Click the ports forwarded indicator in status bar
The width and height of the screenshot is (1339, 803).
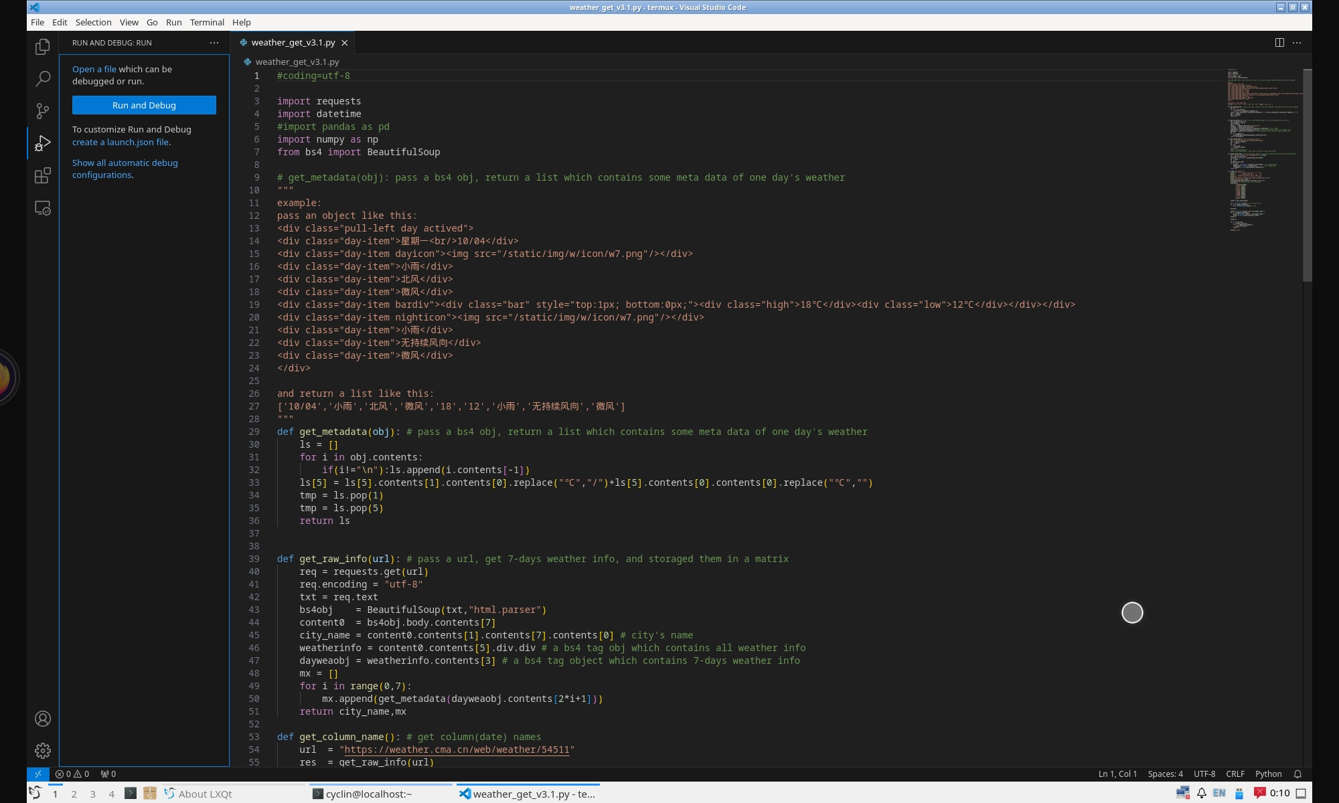(108, 774)
